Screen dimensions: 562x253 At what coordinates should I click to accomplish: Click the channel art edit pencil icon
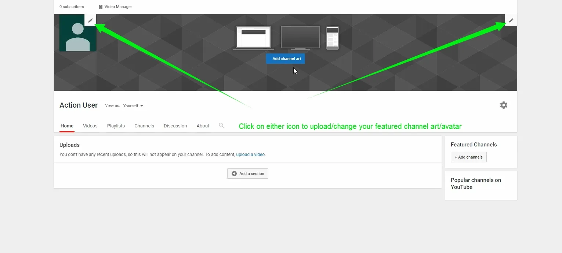point(511,20)
